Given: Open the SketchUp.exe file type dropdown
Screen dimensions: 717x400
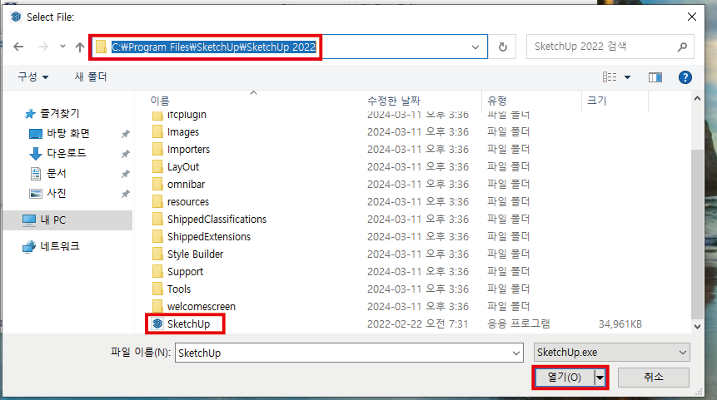Looking at the screenshot, I should point(611,353).
